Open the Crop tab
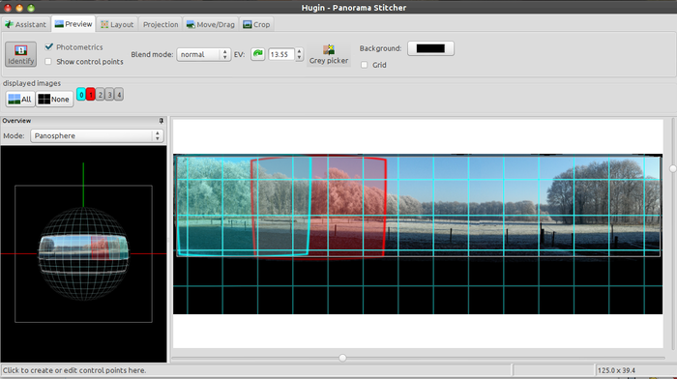This screenshot has width=677, height=379. pos(256,24)
